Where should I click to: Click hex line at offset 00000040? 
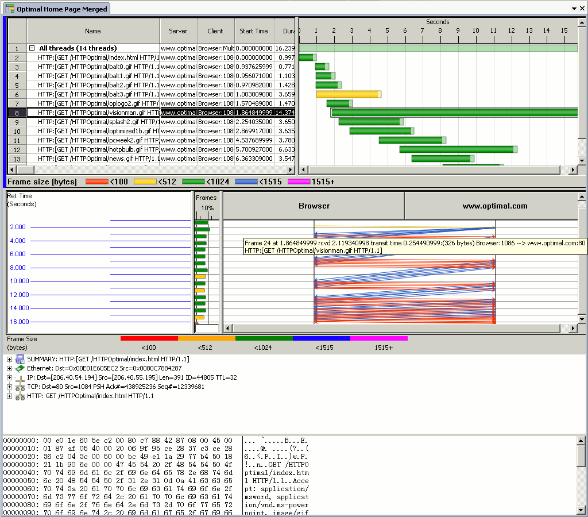(156, 473)
